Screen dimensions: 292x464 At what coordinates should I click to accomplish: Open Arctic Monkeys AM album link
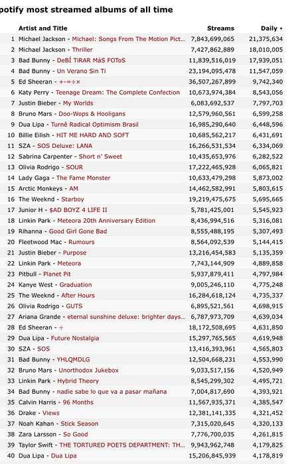74,188
